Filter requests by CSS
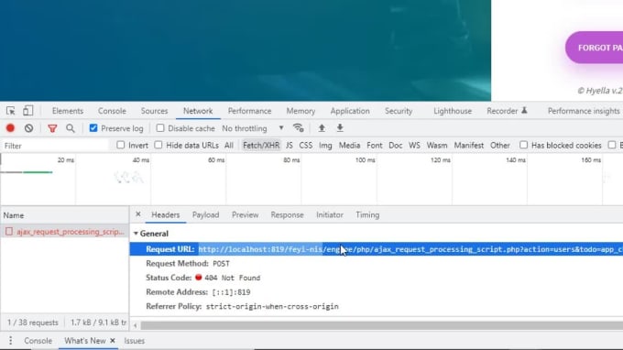 (305, 146)
